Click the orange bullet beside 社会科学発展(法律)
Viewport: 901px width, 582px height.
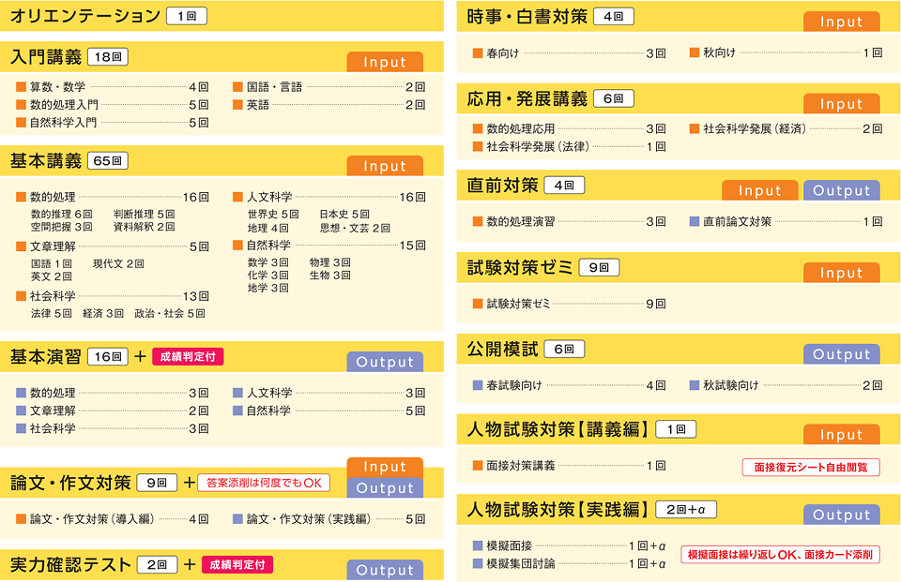[x=478, y=147]
